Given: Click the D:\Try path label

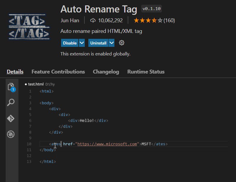Looking at the screenshot, I should [50, 84].
